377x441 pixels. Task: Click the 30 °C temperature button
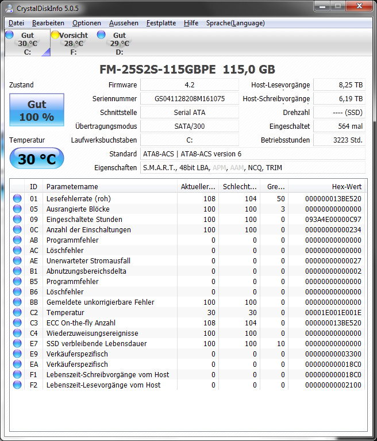click(x=37, y=159)
